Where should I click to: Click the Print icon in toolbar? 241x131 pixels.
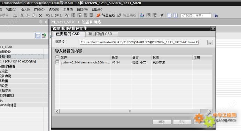coord(15,15)
